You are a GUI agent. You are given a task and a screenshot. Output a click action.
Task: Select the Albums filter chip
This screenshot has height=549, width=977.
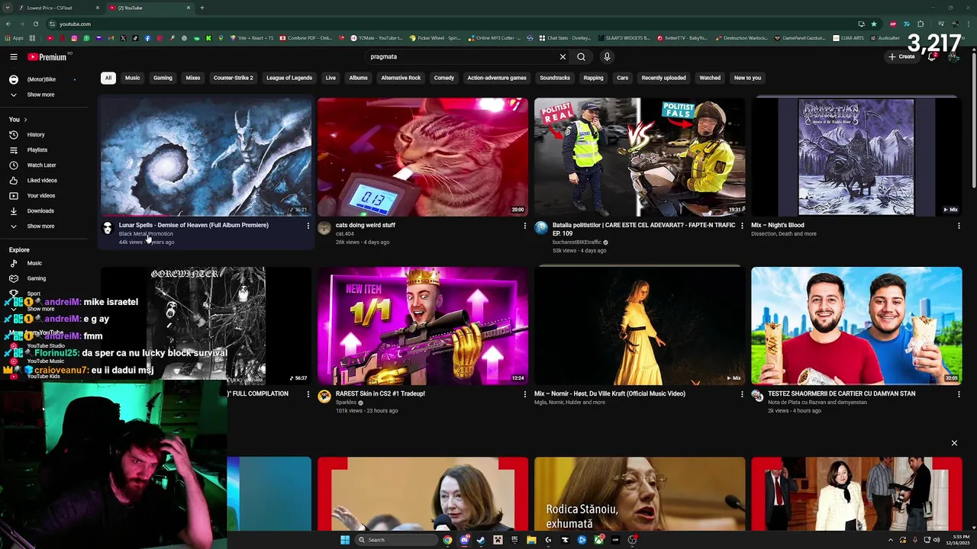(x=358, y=78)
